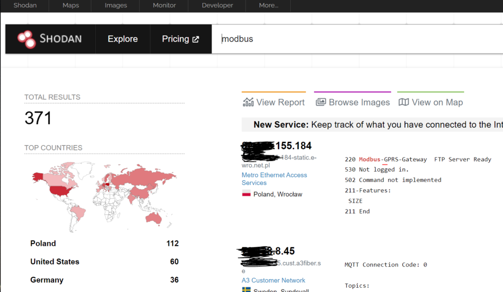Open View on Map link
This screenshot has height=292, width=503.
430,102
